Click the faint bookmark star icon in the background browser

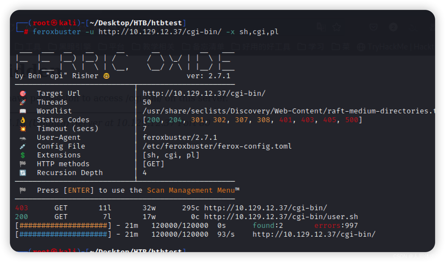tap(337, 27)
